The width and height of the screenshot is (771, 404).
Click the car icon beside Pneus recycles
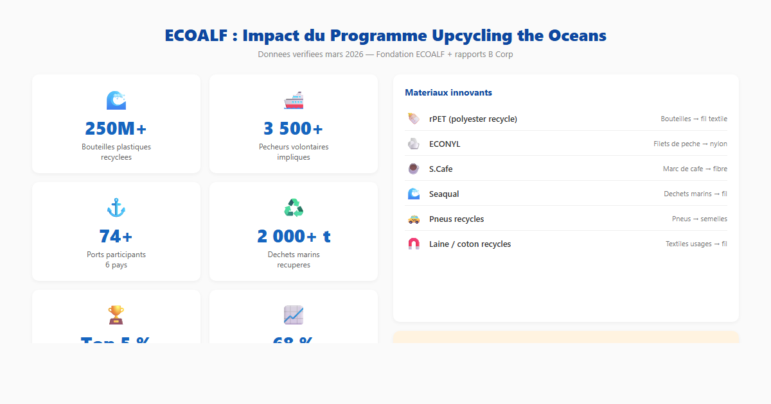coord(414,218)
